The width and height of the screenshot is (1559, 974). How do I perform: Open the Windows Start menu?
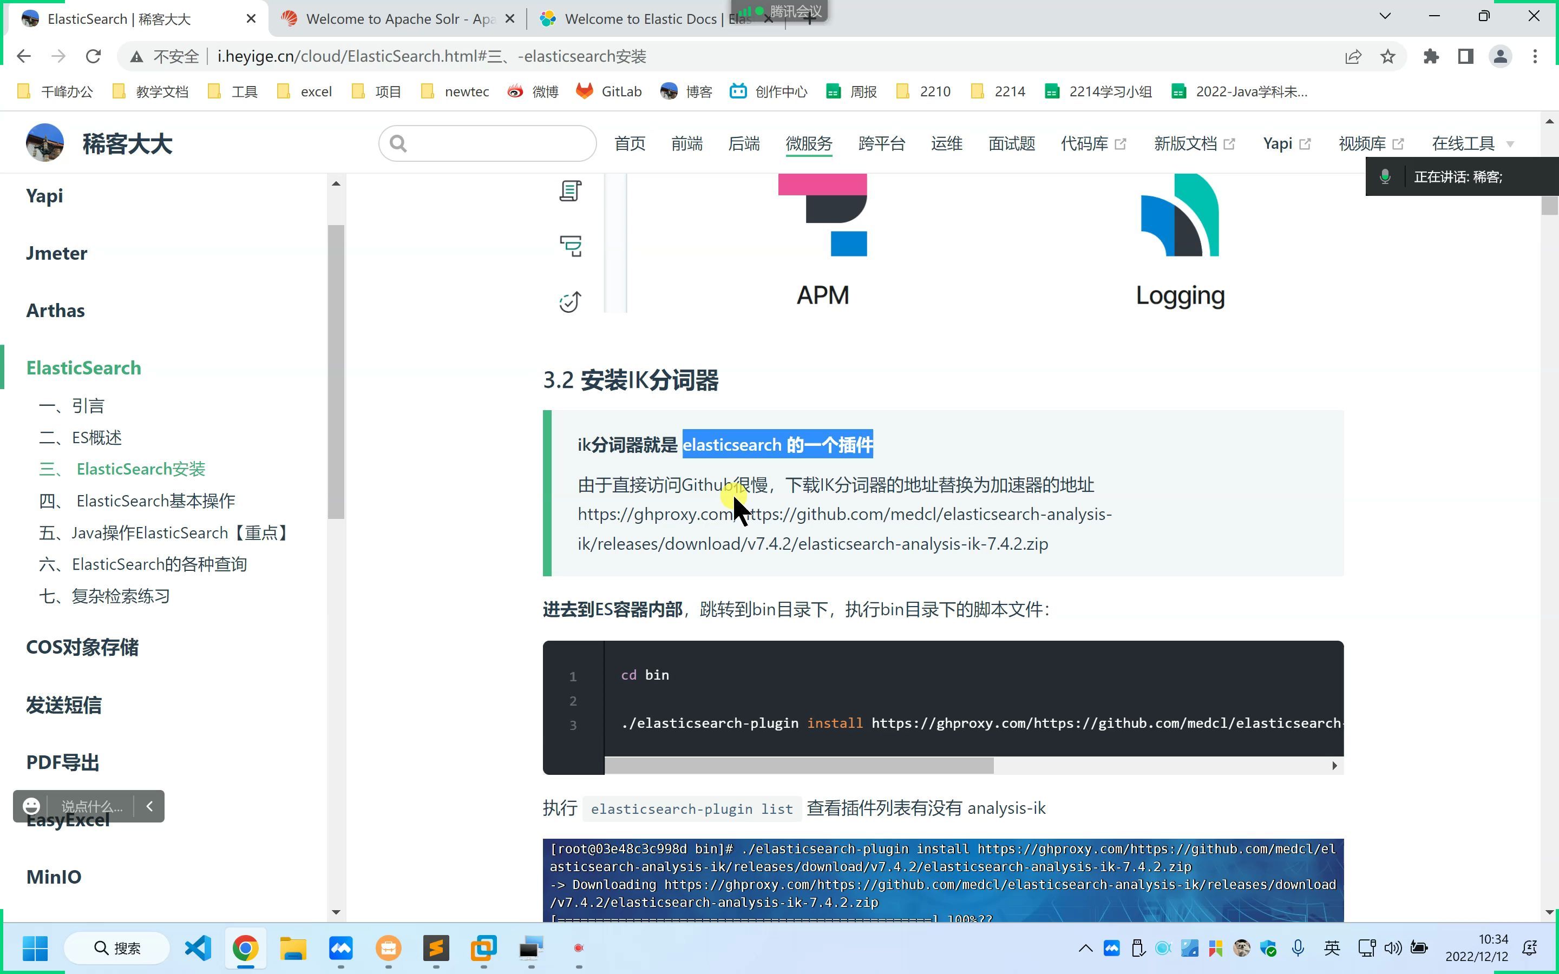[35, 947]
